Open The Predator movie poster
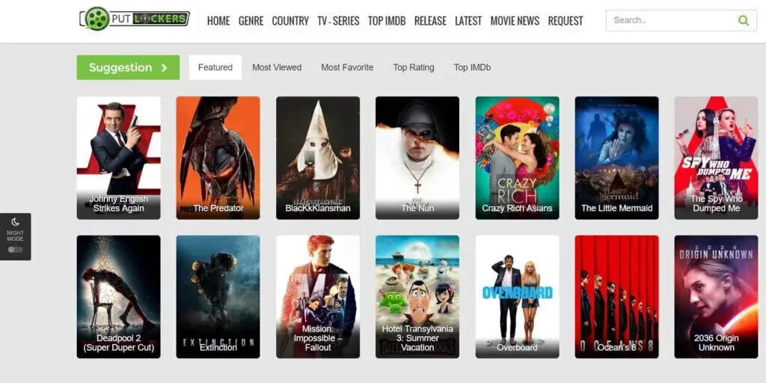The width and height of the screenshot is (766, 383). point(218,158)
